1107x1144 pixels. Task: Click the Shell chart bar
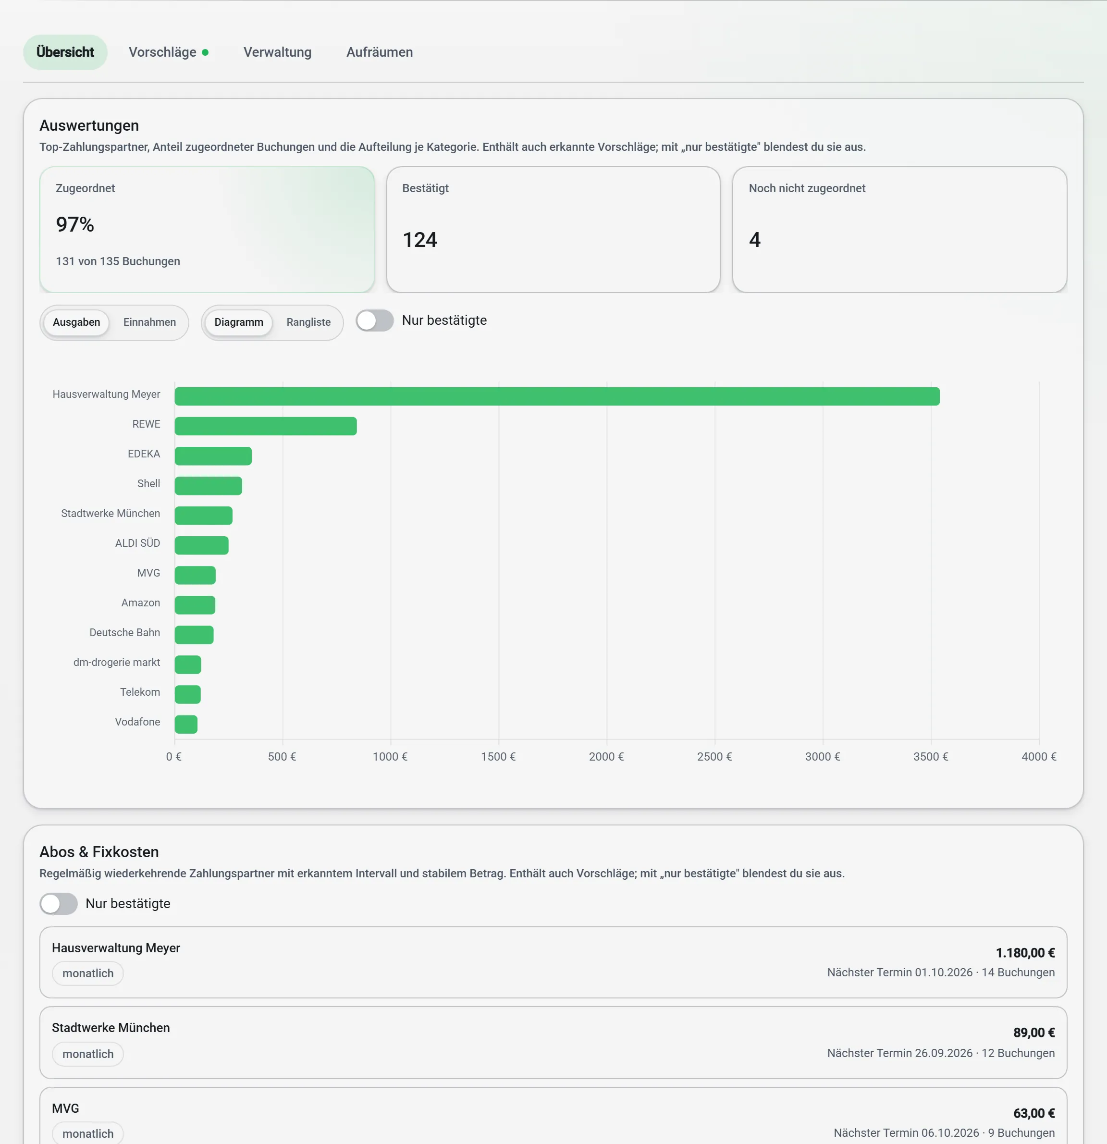click(209, 486)
